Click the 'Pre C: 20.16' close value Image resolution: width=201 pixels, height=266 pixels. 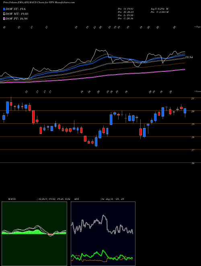126,19
